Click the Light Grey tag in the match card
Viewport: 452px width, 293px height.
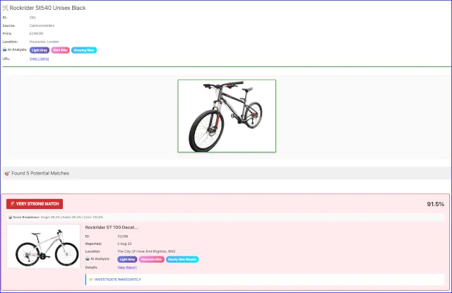coord(127,259)
